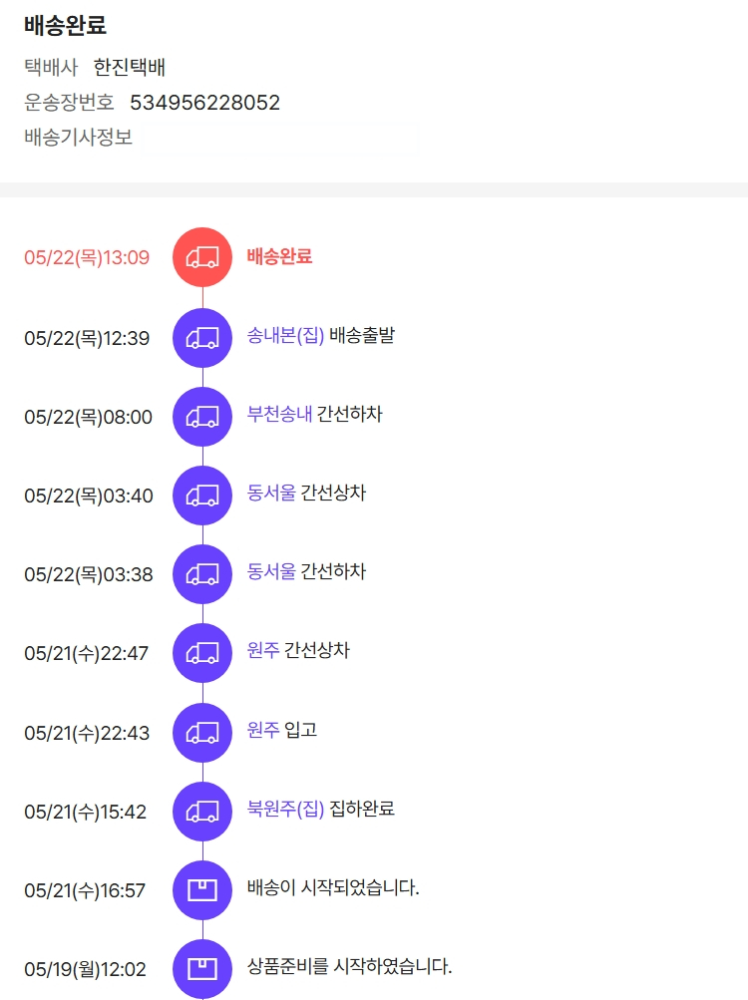The image size is (748, 1000).
Task: Select the tracking number 534956228052
Action: pyautogui.click(x=204, y=103)
